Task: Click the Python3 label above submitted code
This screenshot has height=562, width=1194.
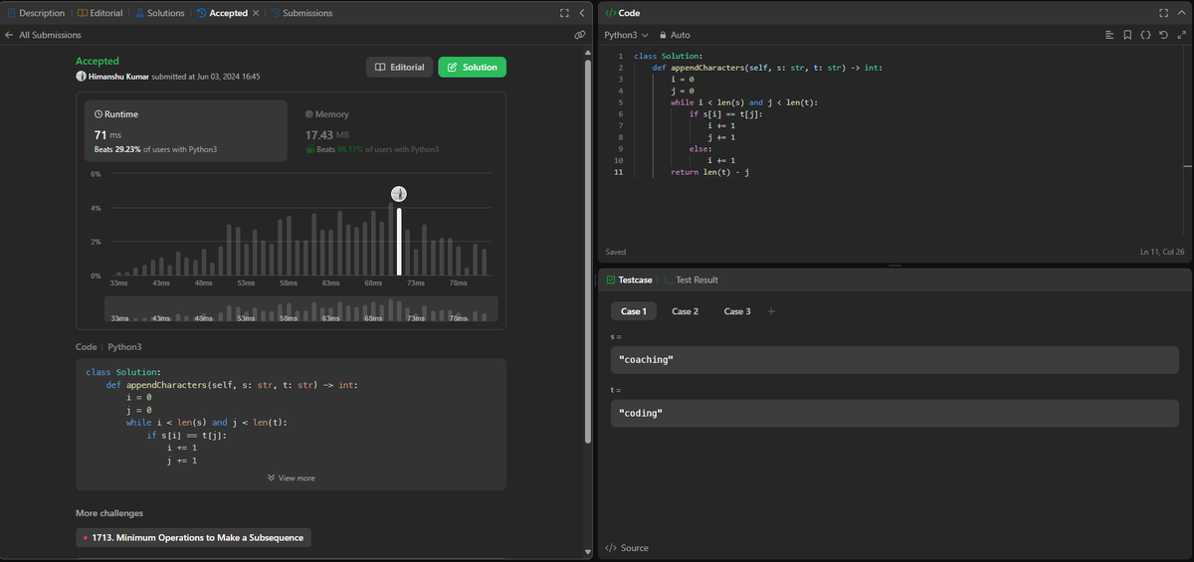Action: pyautogui.click(x=125, y=347)
